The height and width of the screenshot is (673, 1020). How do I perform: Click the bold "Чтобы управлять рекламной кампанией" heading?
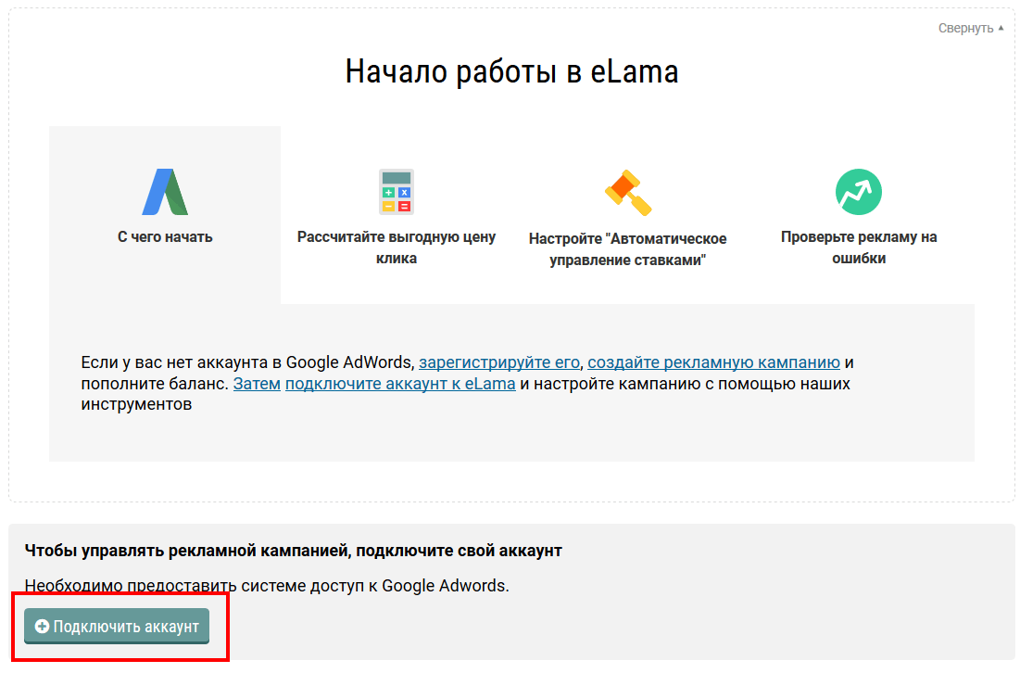coord(293,551)
